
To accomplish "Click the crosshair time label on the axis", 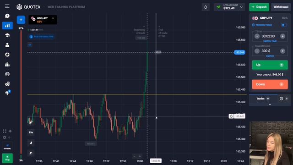I will pos(156,161).
